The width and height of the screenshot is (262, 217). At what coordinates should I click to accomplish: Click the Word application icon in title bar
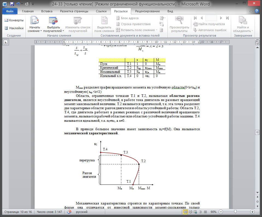(x=5, y=4)
